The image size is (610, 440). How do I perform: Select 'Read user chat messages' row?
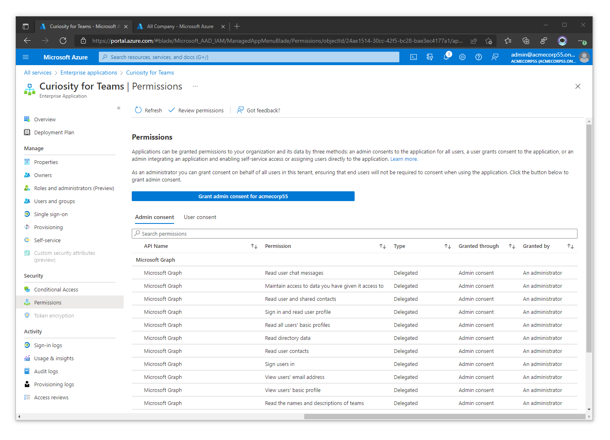(355, 273)
